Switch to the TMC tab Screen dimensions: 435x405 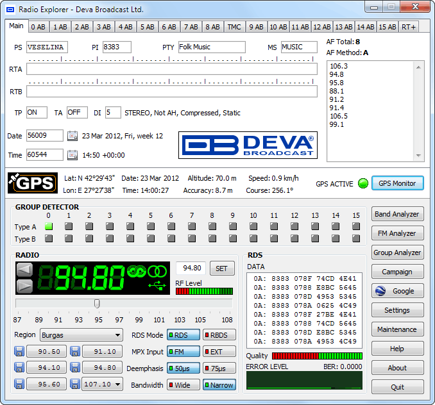(235, 27)
